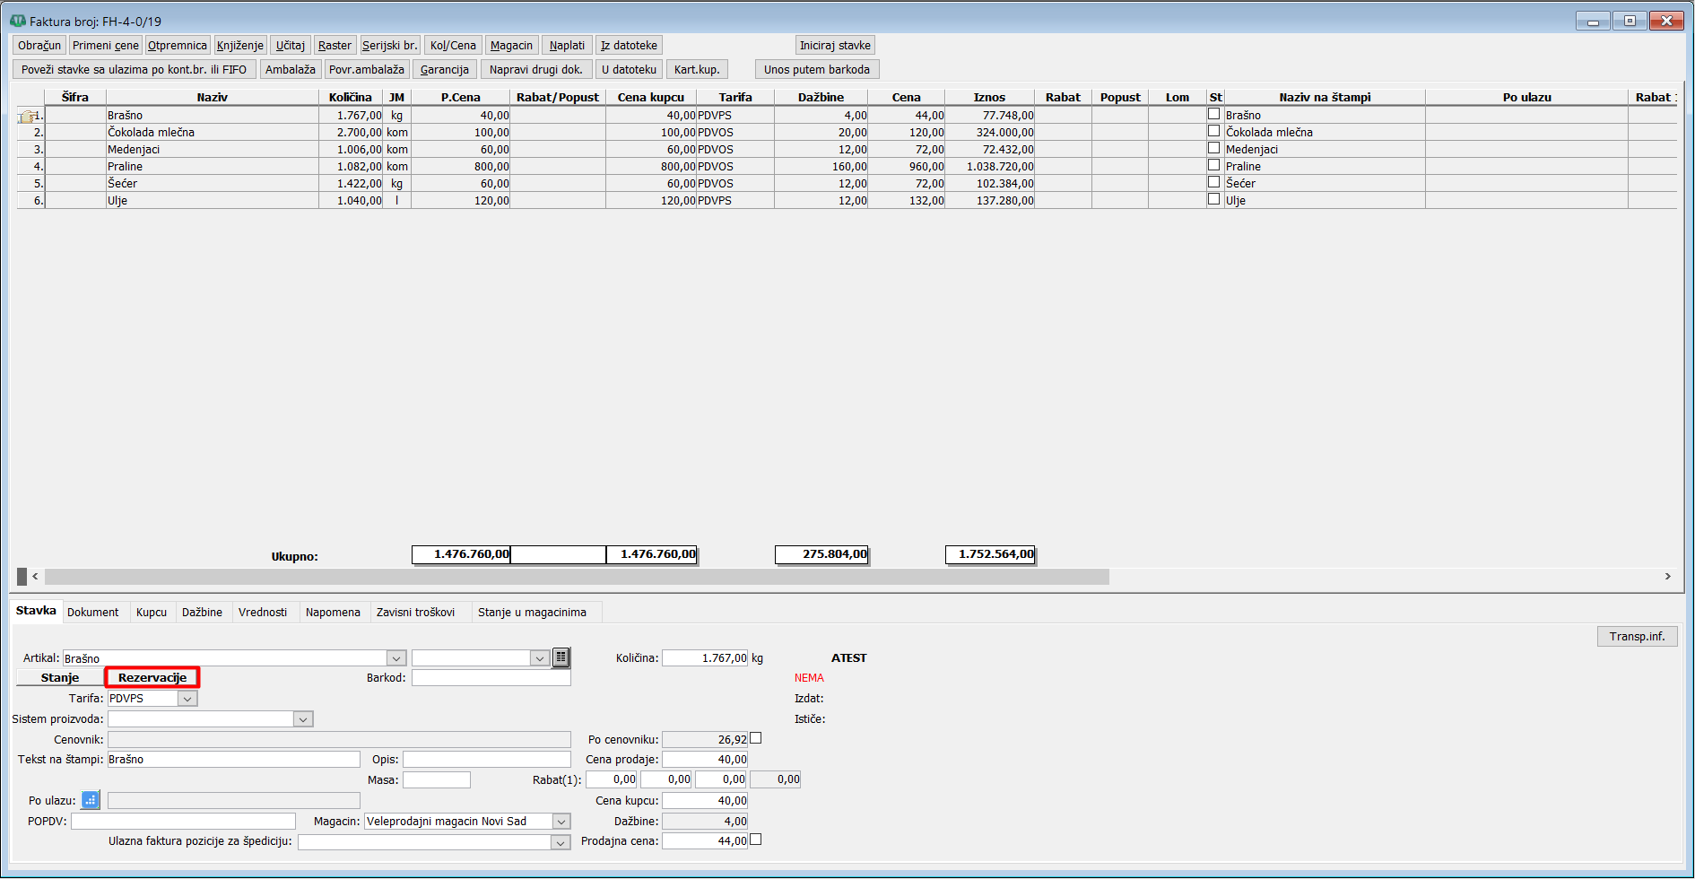The height and width of the screenshot is (879, 1695).
Task: Click the row pointer icon for Brašno
Action: click(29, 116)
